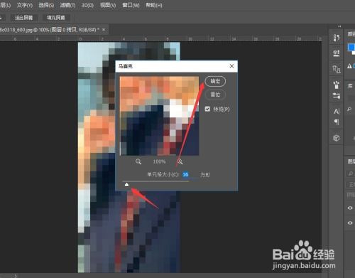The width and height of the screenshot is (355, 278).
Task: Click the search icon in Layers panel
Action: click(351, 173)
